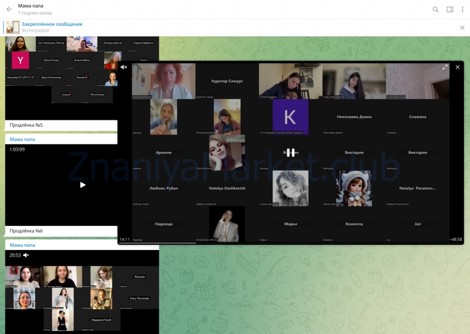
Task: Open sender Мама папа above 1:03:09 video
Action: pyautogui.click(x=22, y=140)
